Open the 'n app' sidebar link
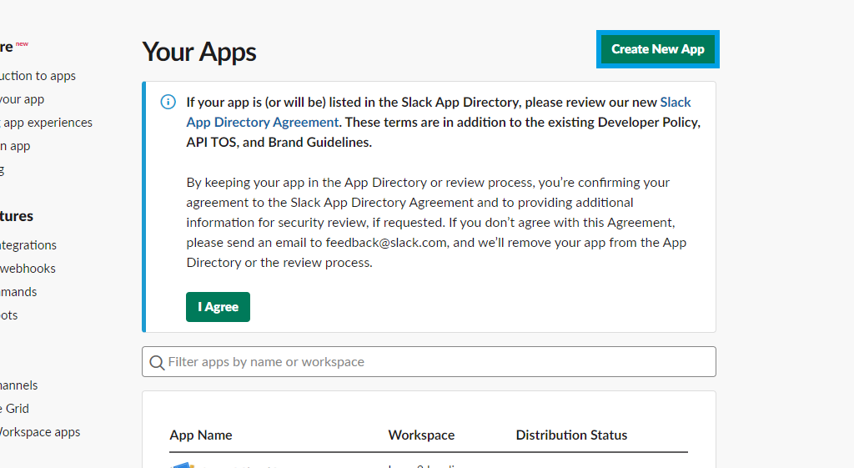The image size is (854, 468). [x=15, y=146]
